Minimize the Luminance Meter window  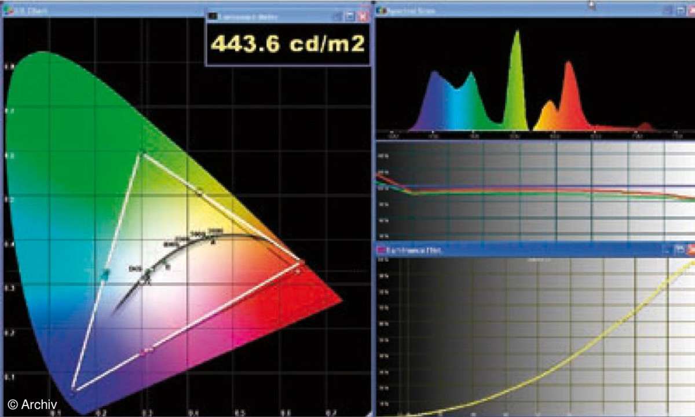(338, 17)
